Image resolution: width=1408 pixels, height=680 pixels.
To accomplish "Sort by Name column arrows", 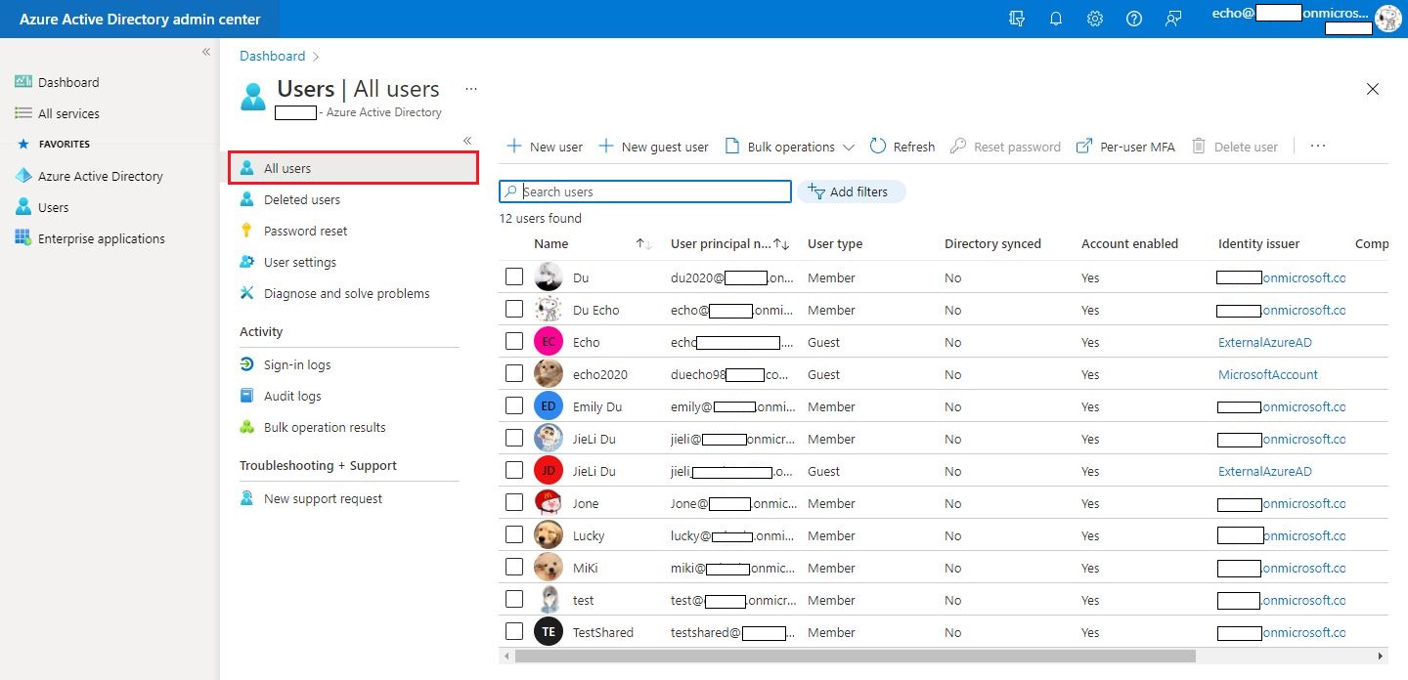I will (x=643, y=243).
